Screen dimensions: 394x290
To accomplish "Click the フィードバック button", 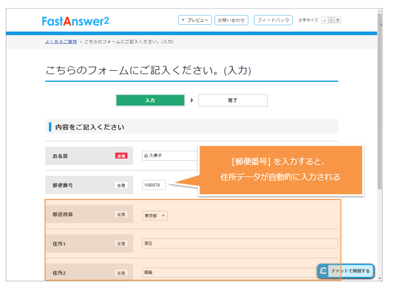I will click(272, 20).
